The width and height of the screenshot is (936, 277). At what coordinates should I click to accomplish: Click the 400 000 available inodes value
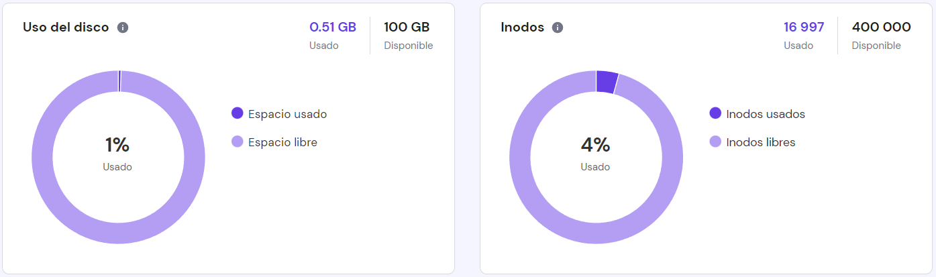pos(882,27)
